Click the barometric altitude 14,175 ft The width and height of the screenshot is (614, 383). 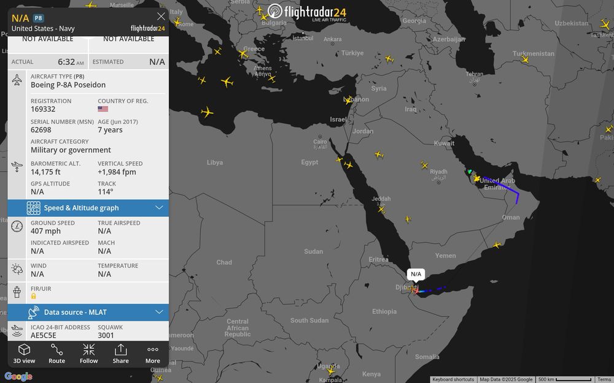tap(46, 172)
